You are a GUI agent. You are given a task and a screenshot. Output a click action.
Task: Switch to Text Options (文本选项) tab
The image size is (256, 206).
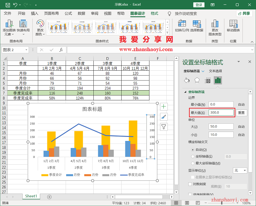[215, 71]
